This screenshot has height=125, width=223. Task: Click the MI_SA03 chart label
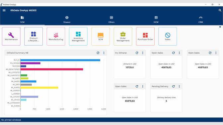16,78
